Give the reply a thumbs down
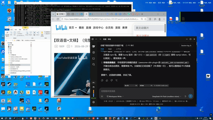The height and width of the screenshot is (120, 213). click(x=111, y=80)
